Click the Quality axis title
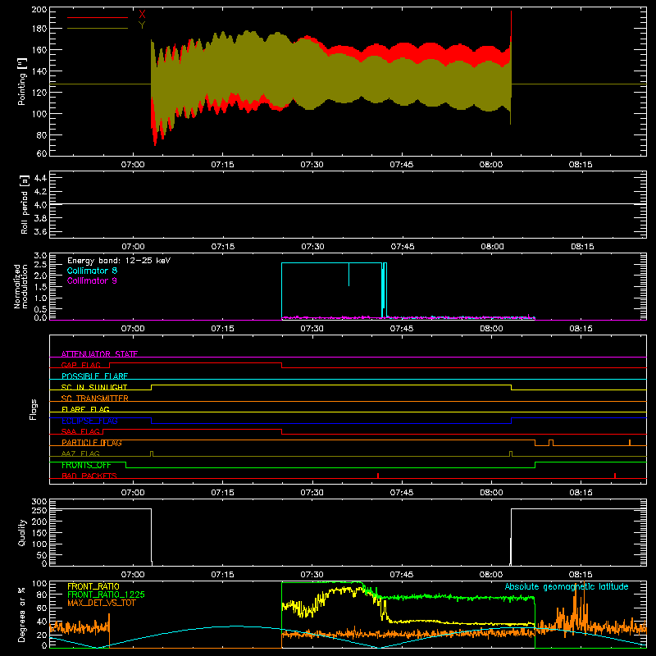This screenshot has width=656, height=656. [x=22, y=532]
